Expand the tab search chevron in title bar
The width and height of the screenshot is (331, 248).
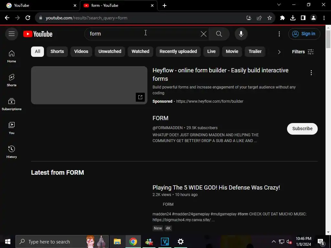(279, 5)
